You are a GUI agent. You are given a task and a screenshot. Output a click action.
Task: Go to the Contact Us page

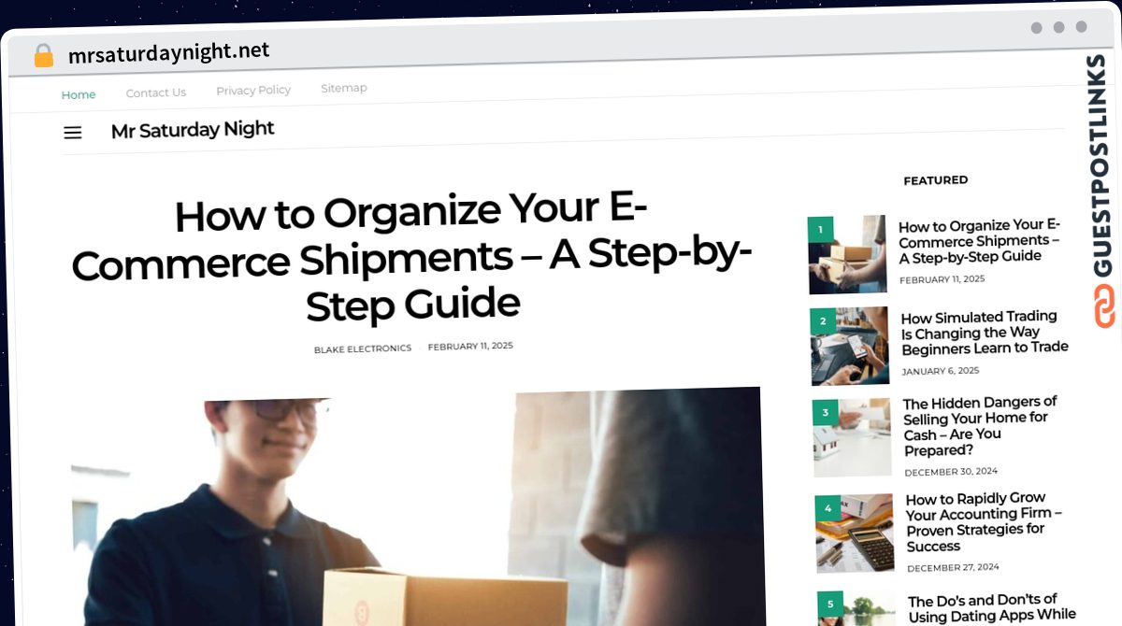[x=156, y=92]
